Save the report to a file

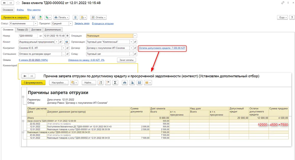pyautogui.click(x=140, y=83)
